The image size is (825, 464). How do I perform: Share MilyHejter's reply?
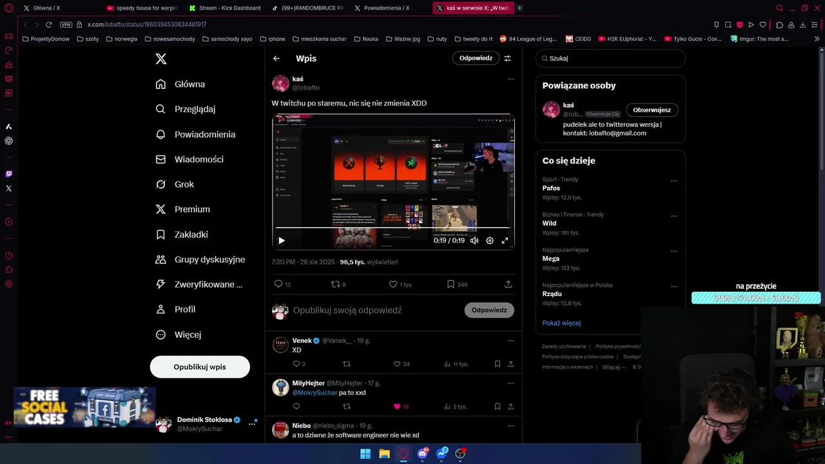pyautogui.click(x=510, y=407)
